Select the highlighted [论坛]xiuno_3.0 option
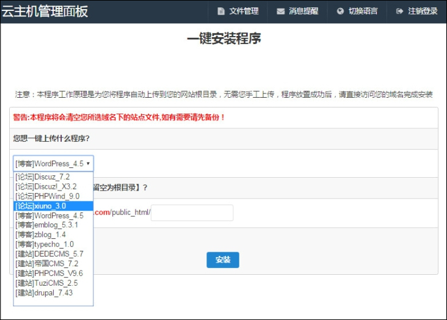This screenshot has height=320, width=447. [53, 206]
